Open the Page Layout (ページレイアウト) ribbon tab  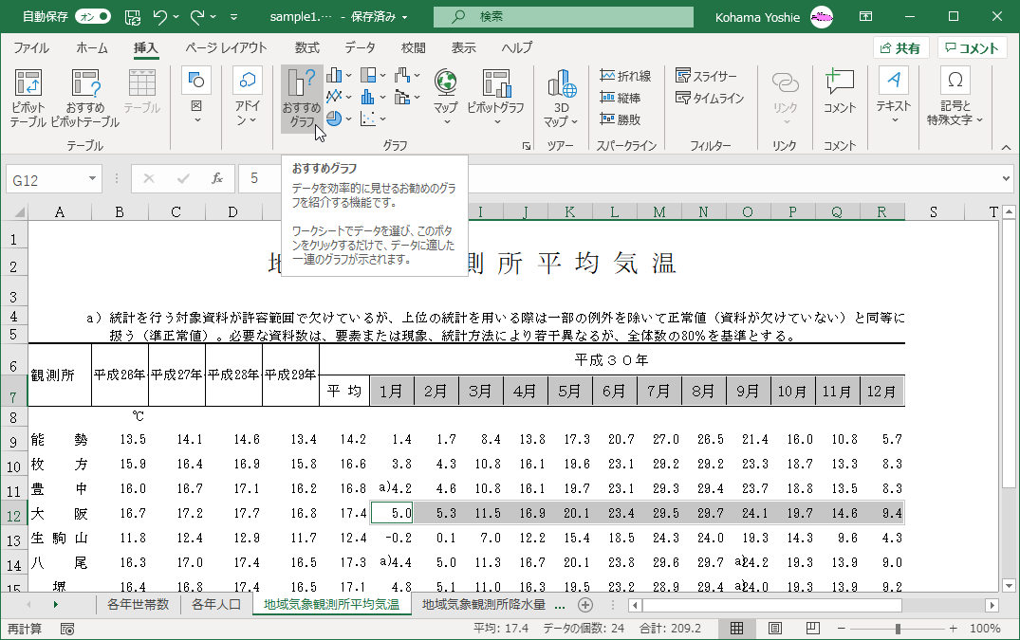pos(226,48)
